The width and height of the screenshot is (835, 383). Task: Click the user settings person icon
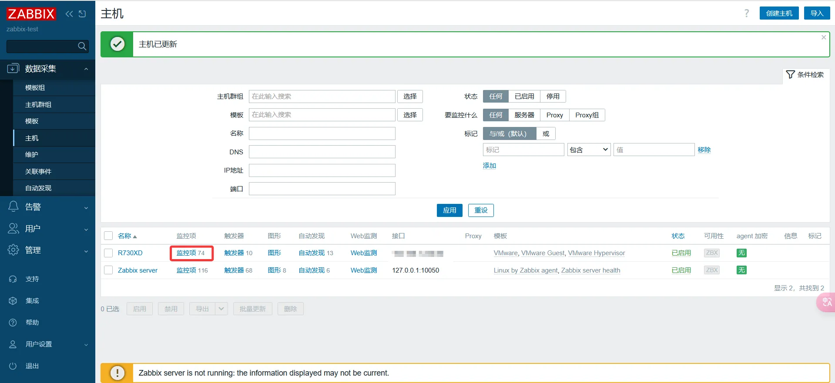(x=13, y=344)
